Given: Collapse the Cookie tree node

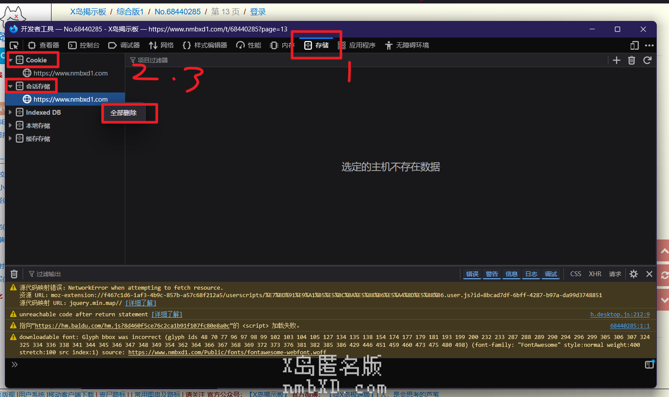Looking at the screenshot, I should (11, 60).
